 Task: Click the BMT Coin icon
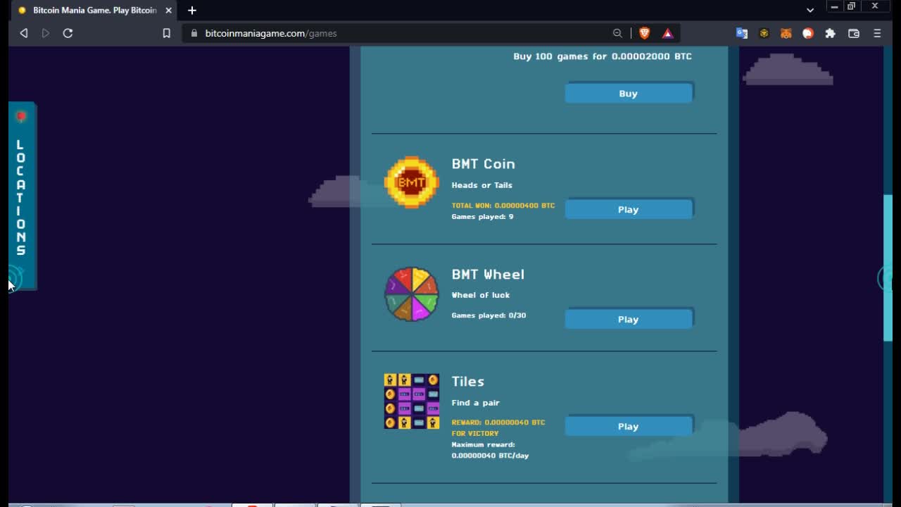click(412, 182)
